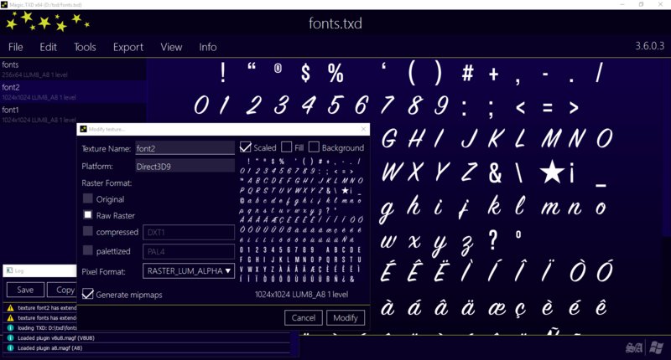Click the Modify button

pyautogui.click(x=346, y=318)
